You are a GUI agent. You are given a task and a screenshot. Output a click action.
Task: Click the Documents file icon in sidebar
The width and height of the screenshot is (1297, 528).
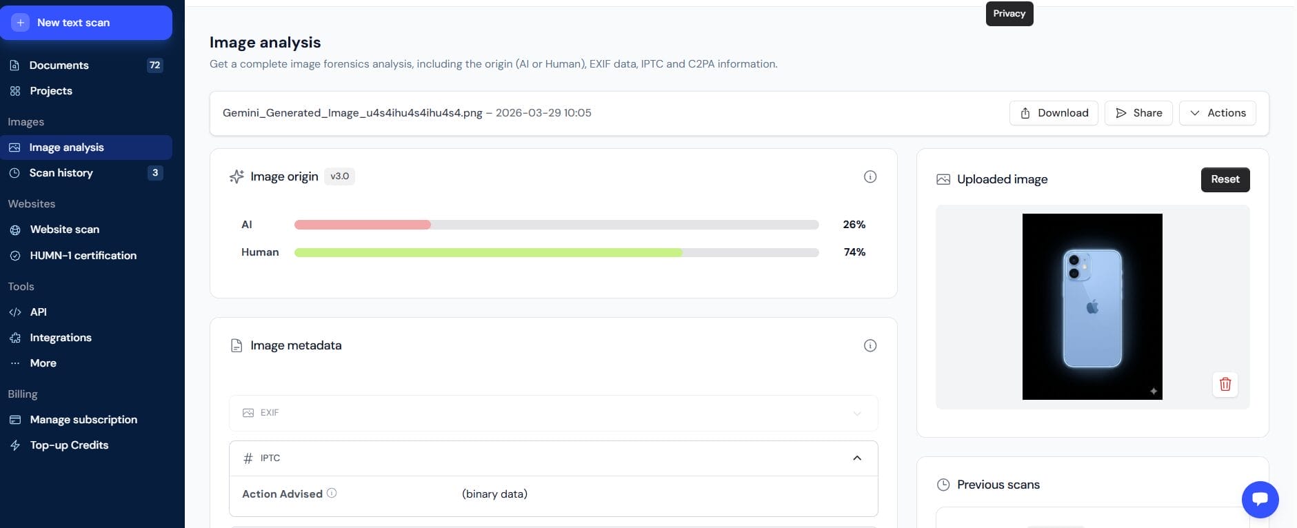point(14,65)
